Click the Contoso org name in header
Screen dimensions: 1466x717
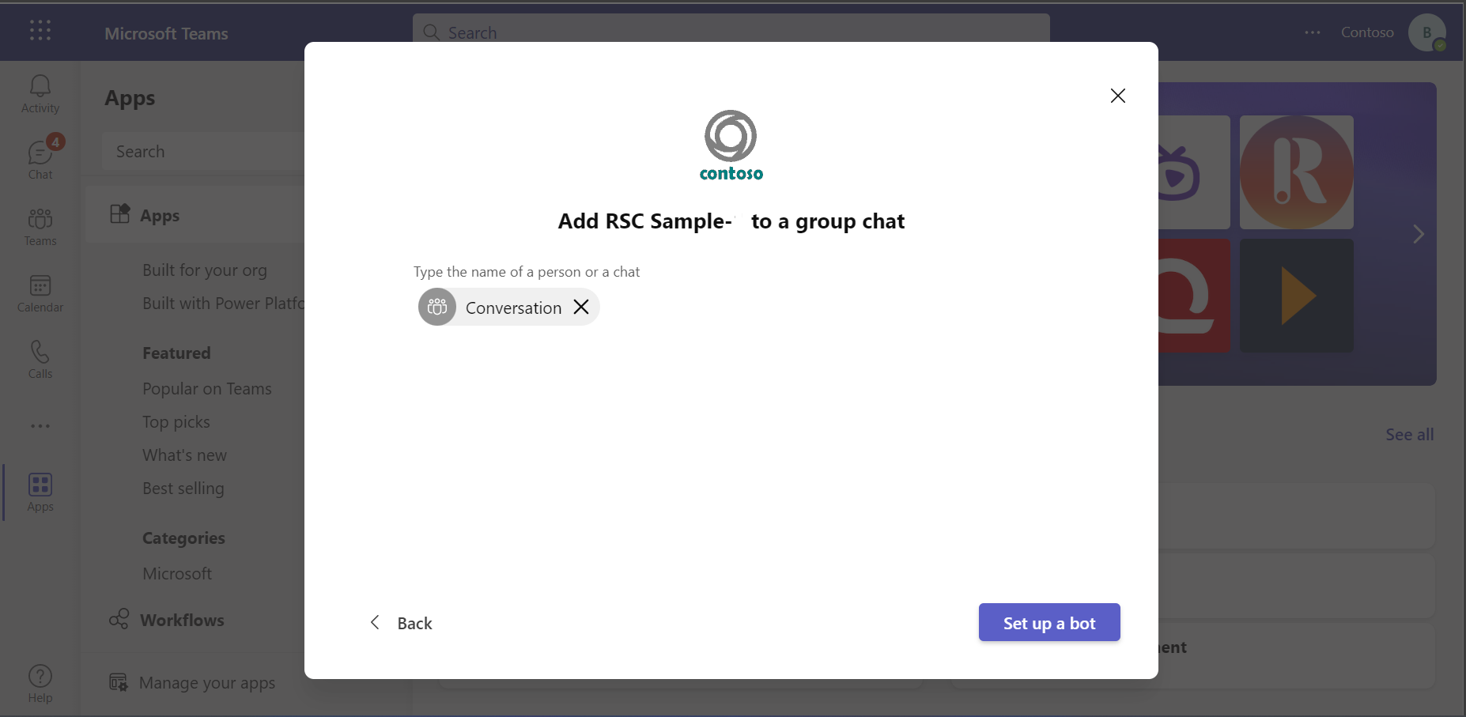pyautogui.click(x=1367, y=32)
